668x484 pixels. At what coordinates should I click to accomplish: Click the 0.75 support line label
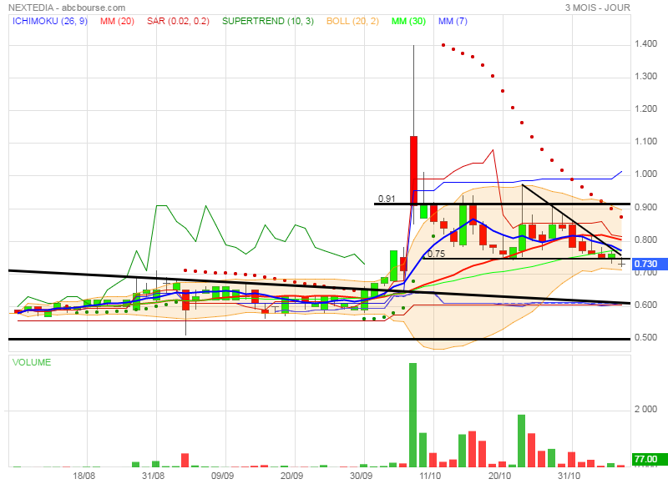(x=436, y=254)
